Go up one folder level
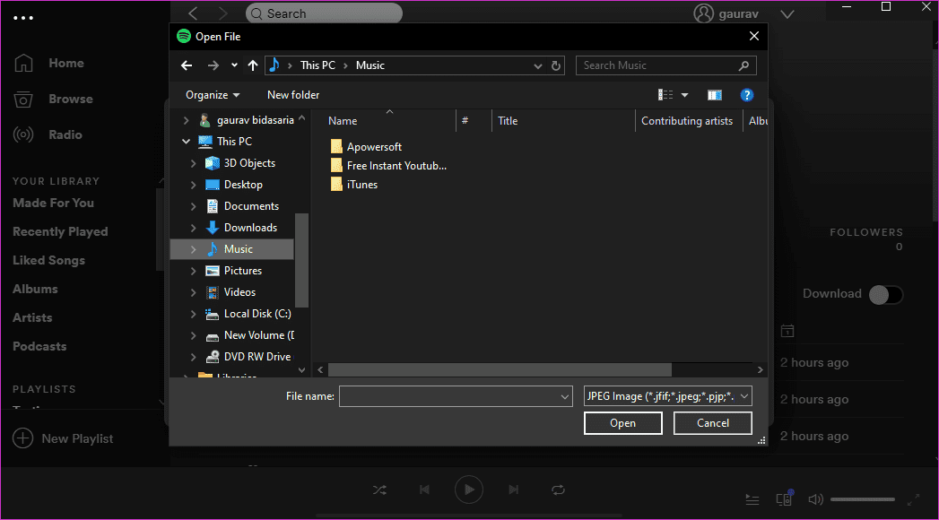The height and width of the screenshot is (520, 939). [x=253, y=65]
